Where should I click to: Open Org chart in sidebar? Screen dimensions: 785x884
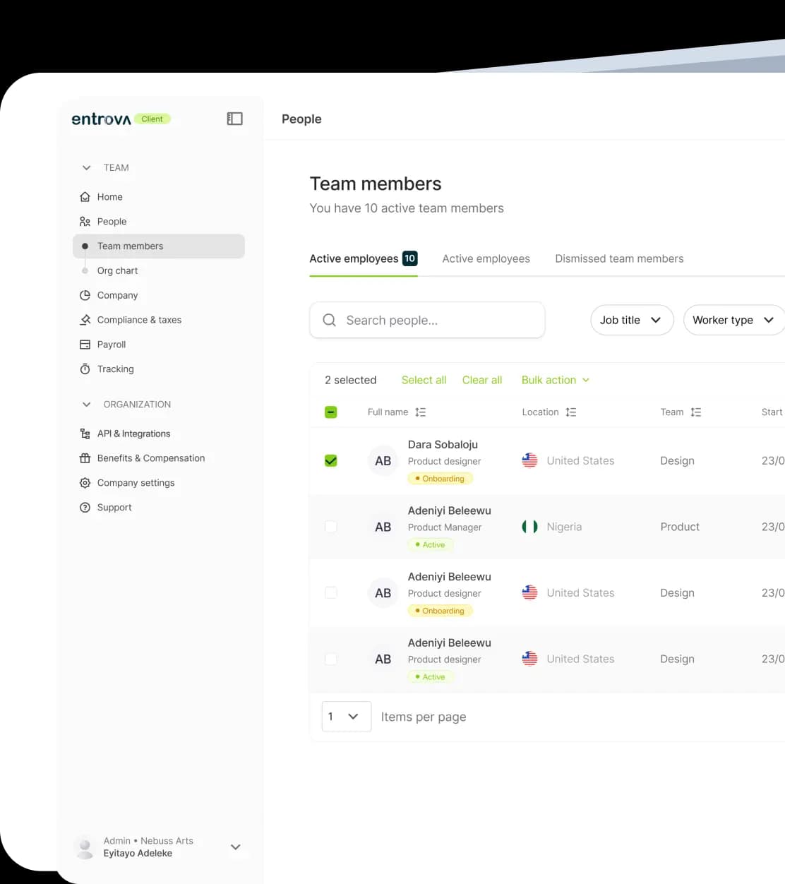pos(117,270)
